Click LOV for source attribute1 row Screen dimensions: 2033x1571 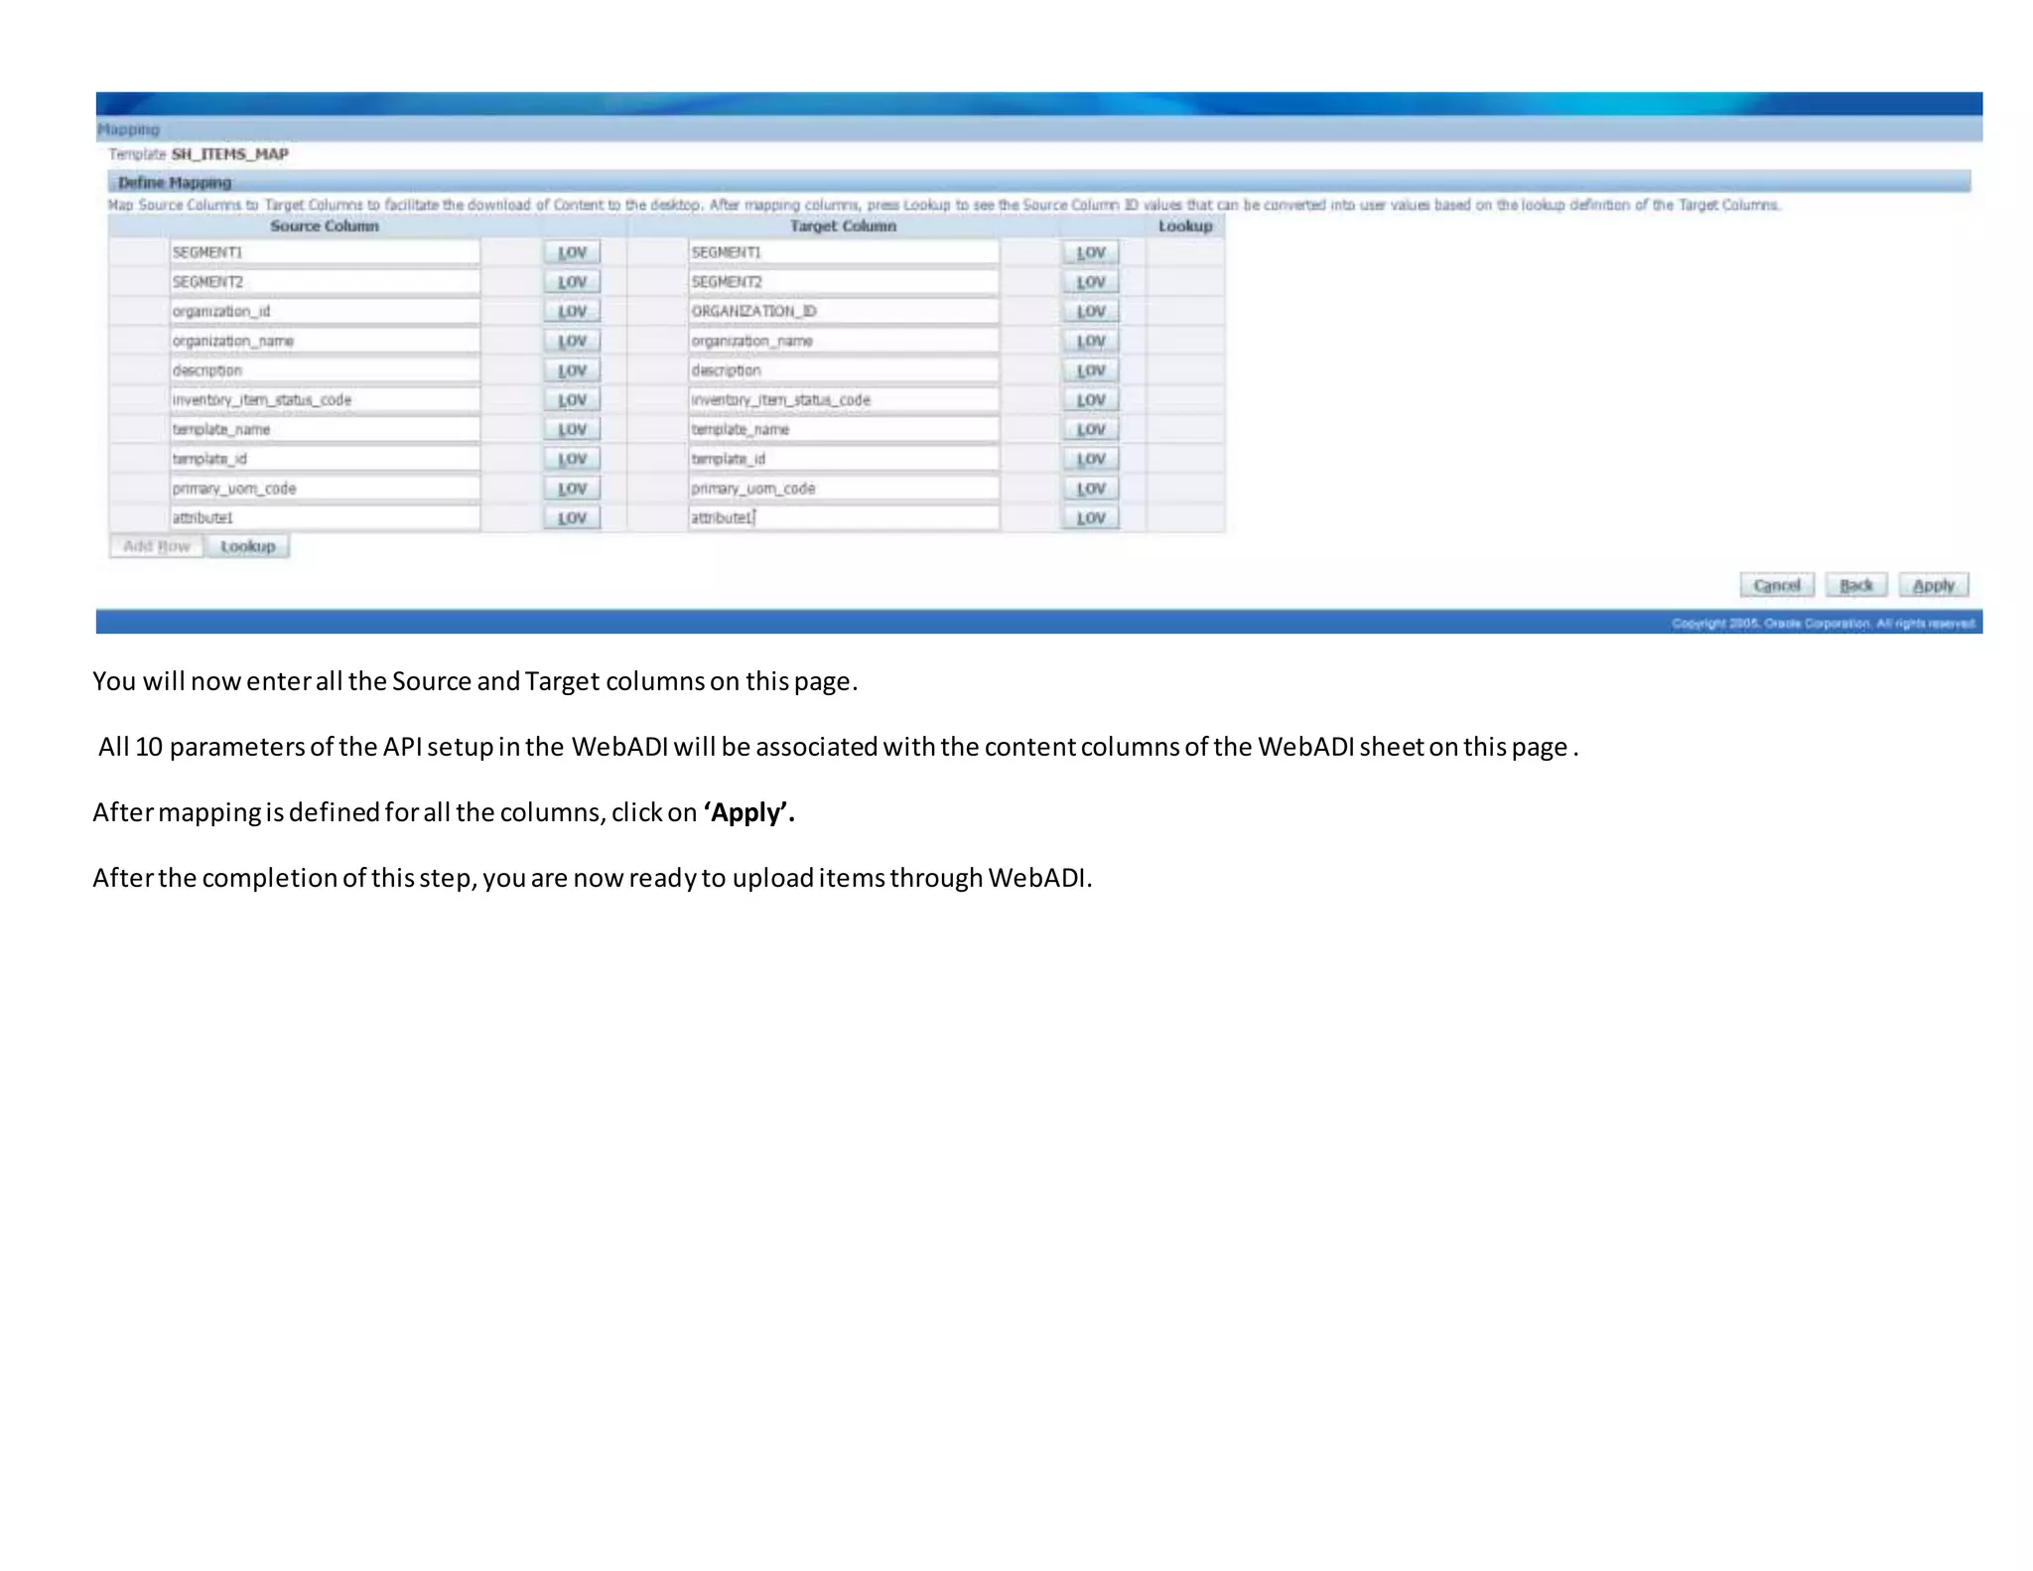point(572,517)
